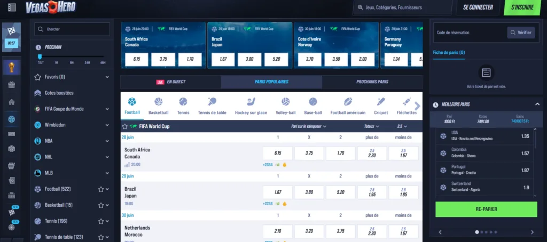Viewport: 547px width, 242px height.
Task: Open the World Cup trophy sidebar icon
Action: tap(12, 67)
